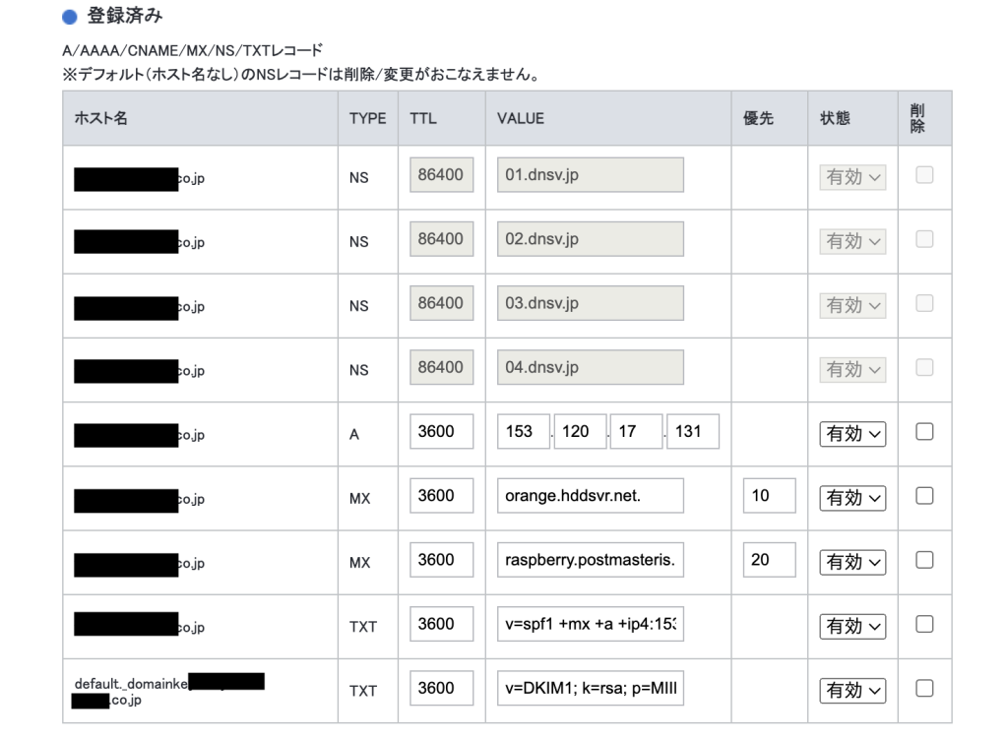This screenshot has height=740, width=1008.
Task: Check delete box for the DKIM TXT record
Action: tap(924, 689)
